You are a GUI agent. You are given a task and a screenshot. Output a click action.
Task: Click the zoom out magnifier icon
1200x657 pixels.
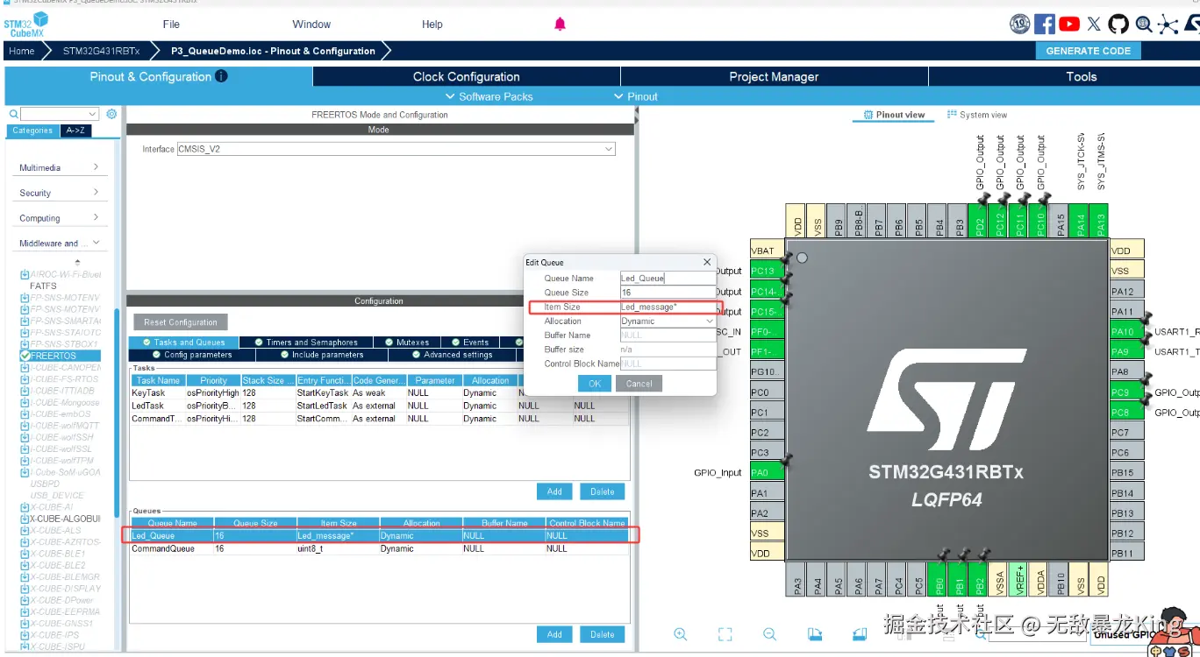tap(769, 634)
